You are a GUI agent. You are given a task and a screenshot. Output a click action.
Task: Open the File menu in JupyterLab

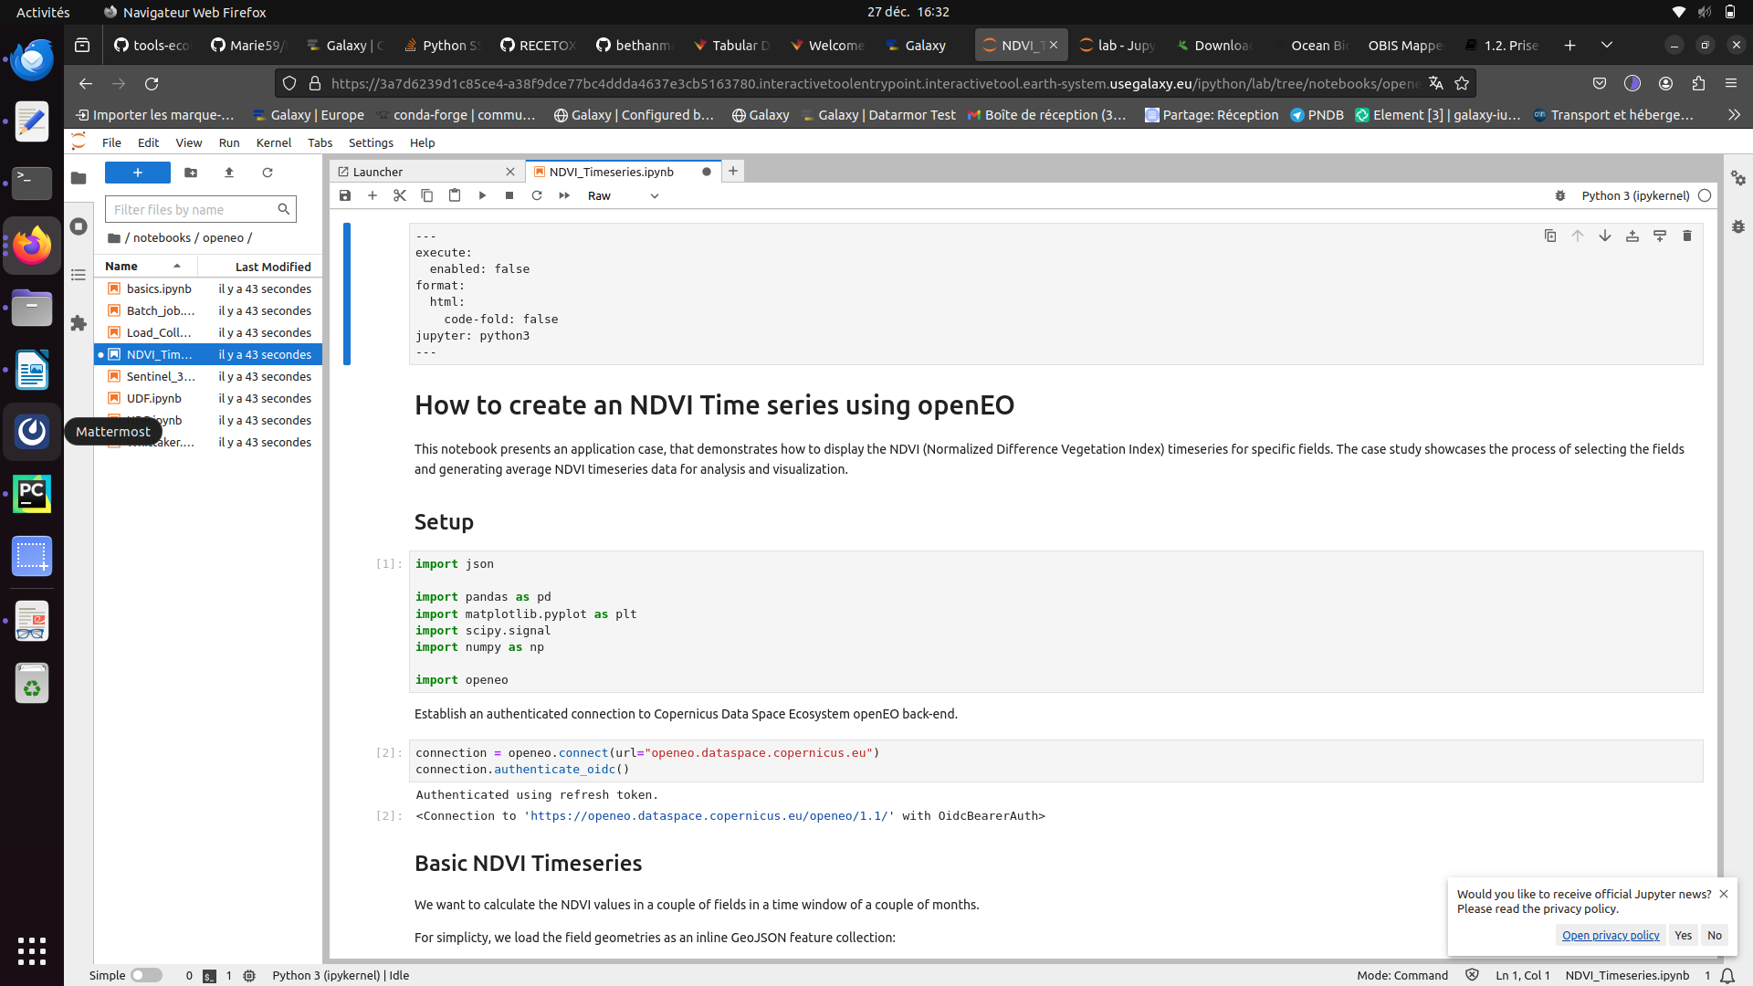click(111, 142)
